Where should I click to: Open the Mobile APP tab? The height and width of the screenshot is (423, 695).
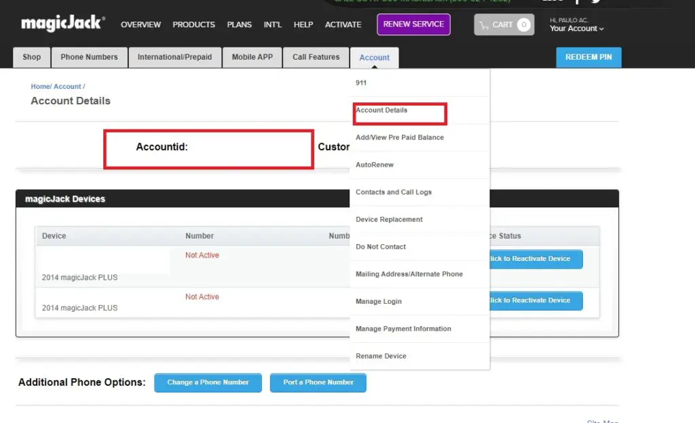coord(252,58)
